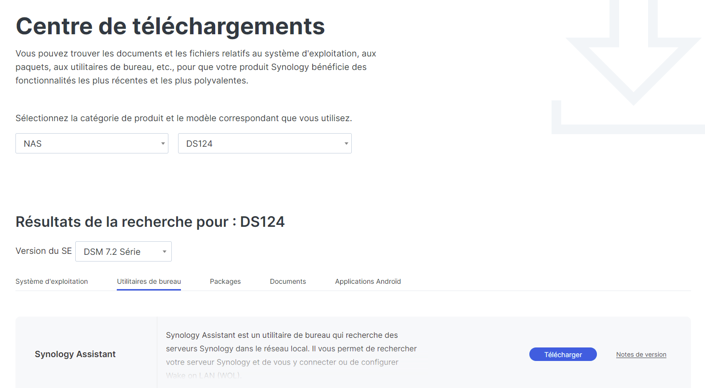The height and width of the screenshot is (388, 705).
Task: Click the Synology Assistant title
Action: [75, 354]
